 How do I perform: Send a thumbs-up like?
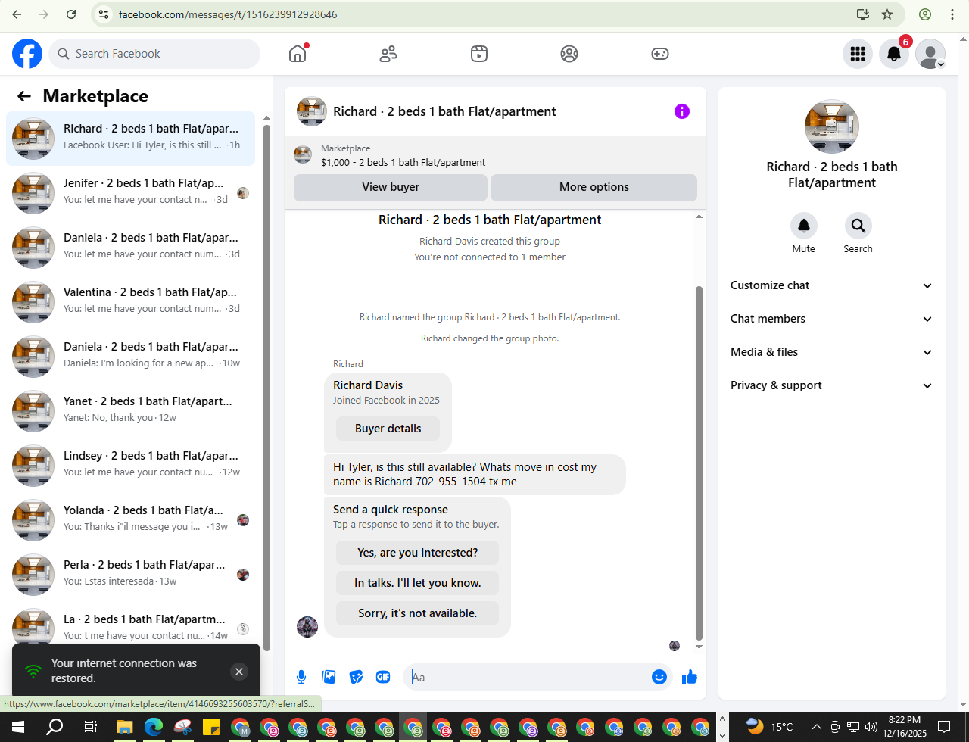click(690, 677)
